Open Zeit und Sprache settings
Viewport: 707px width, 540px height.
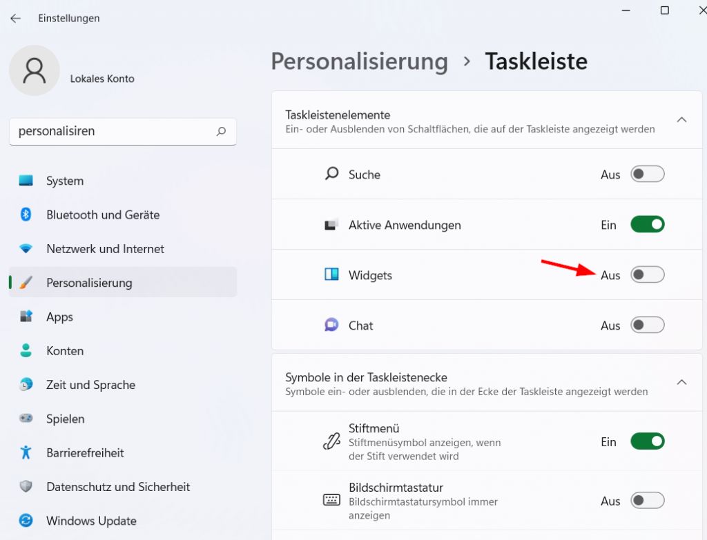28,384
